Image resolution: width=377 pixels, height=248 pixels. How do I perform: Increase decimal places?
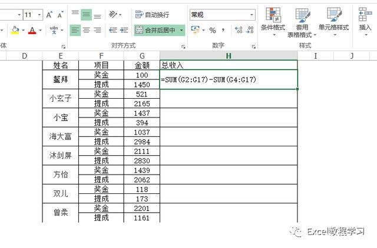pyautogui.click(x=239, y=30)
